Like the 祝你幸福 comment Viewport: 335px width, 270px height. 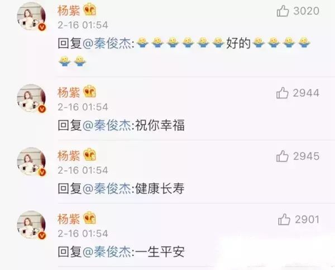click(x=283, y=93)
